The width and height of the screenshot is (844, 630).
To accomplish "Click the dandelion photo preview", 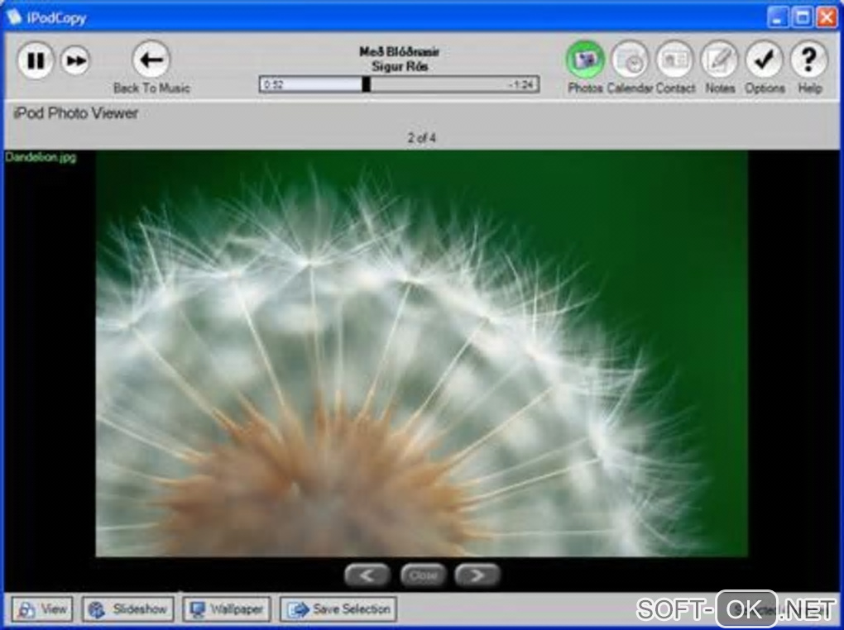I will point(421,354).
